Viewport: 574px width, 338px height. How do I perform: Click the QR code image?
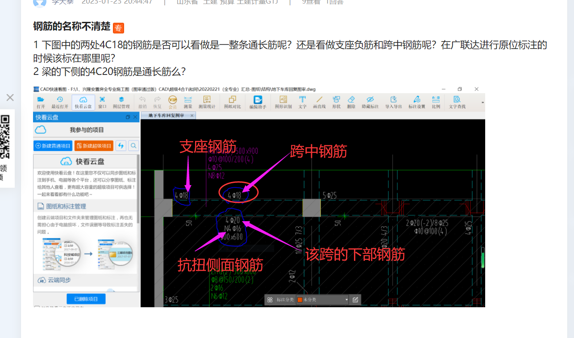point(4,136)
